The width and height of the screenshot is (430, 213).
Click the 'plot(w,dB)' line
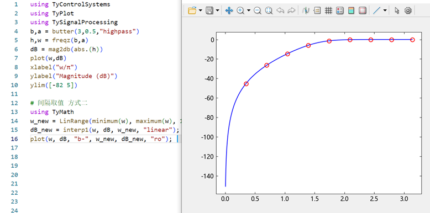[x=48, y=58]
